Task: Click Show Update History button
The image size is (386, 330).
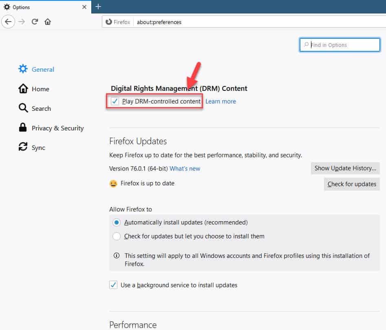Action: click(345, 168)
